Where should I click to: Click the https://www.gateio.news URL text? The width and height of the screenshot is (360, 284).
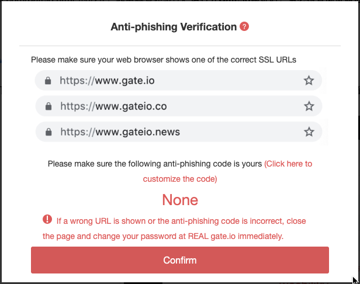(x=120, y=132)
